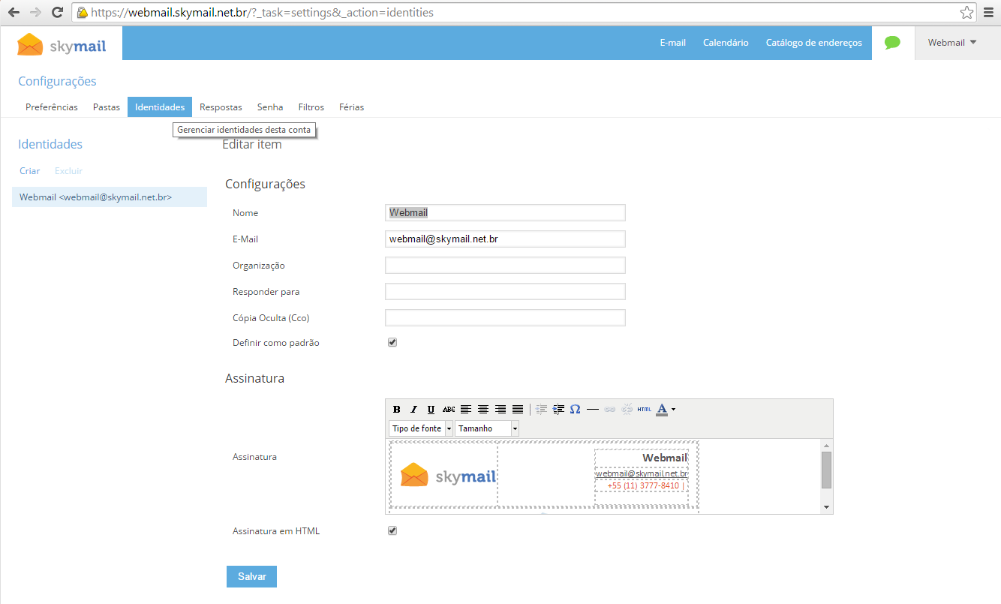This screenshot has height=604, width=1001.
Task: Open the Respostas tab
Action: coord(221,107)
